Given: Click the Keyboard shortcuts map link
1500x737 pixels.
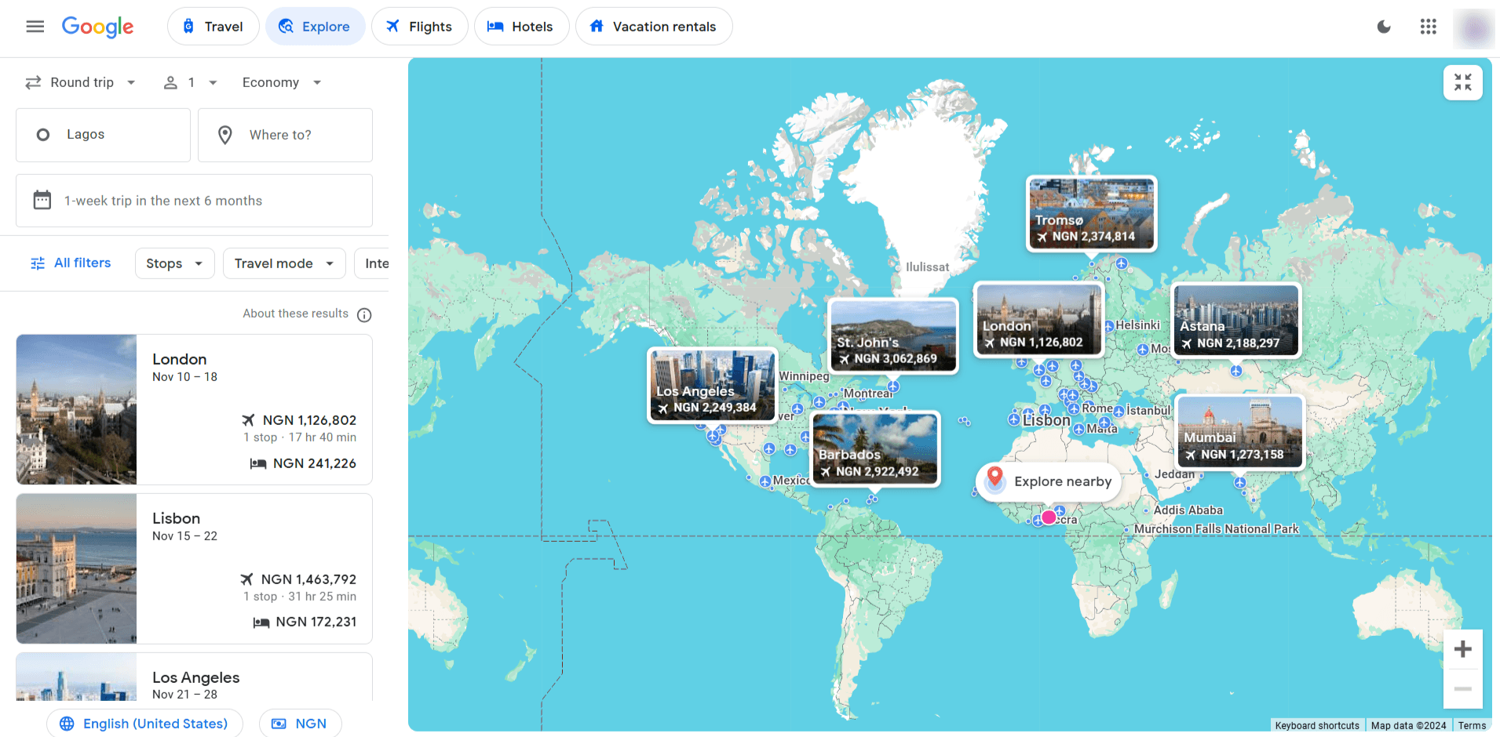Looking at the screenshot, I should [x=1317, y=726].
